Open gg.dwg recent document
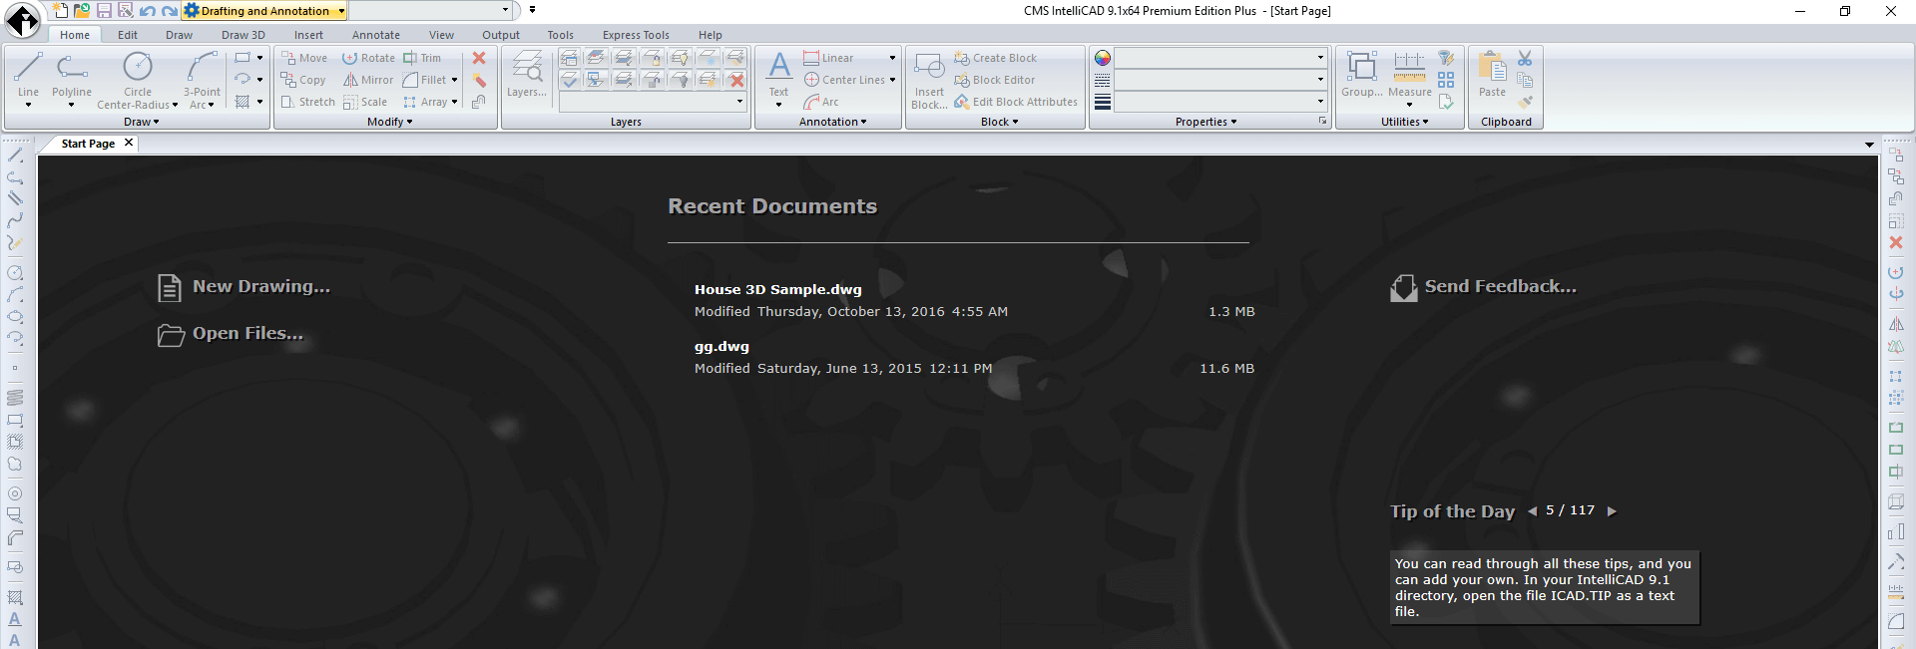Screen dimensions: 1916x649 pos(721,347)
